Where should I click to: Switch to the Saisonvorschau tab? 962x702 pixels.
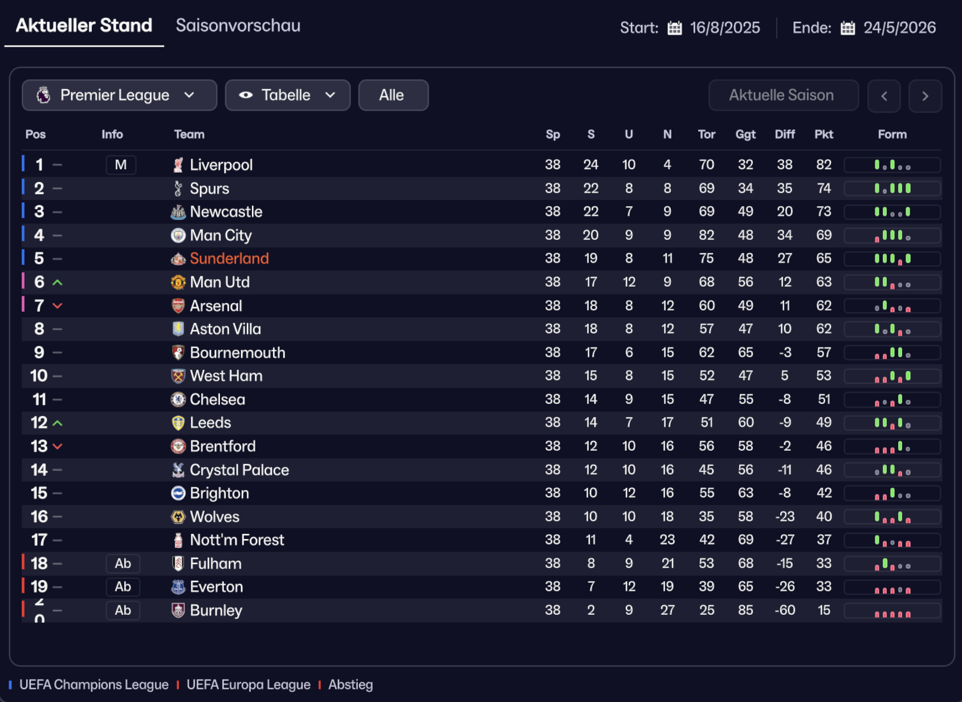tap(238, 26)
